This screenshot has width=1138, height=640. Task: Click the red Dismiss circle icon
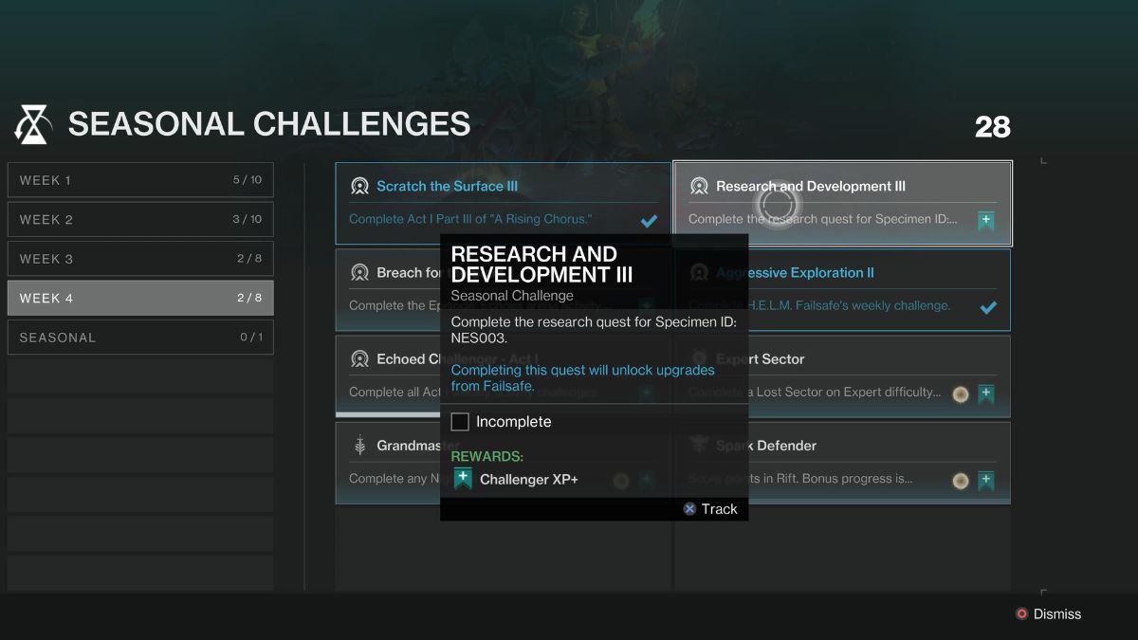pos(1021,613)
